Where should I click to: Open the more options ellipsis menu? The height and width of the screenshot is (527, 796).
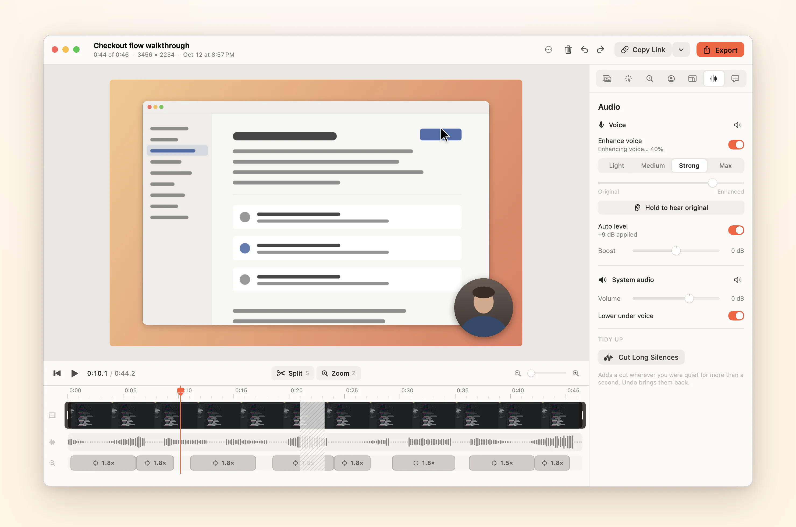[x=548, y=50]
